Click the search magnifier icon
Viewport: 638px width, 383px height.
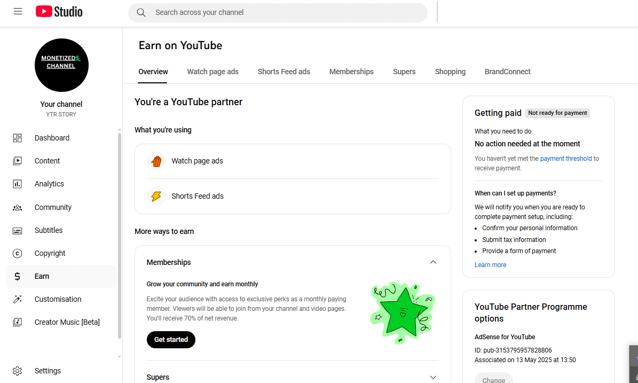141,13
